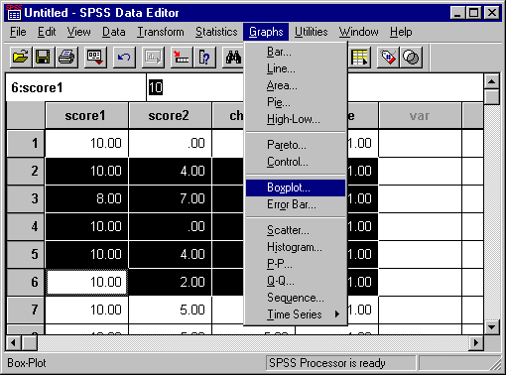This screenshot has height=375, width=506.
Task: Click the Dialog Recall toolbar icon
Action: [x=95, y=58]
